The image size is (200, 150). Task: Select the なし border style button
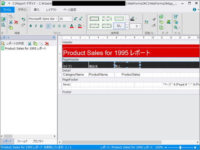(x=119, y=26)
